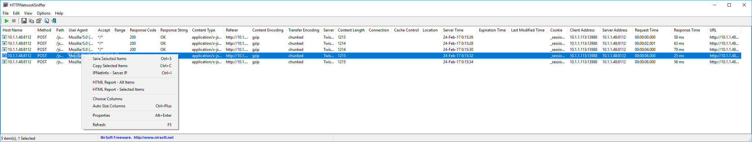Click the HTTPNetworkSniffer title bar icon
Screen dimensions: 752x142
pos(6,5)
